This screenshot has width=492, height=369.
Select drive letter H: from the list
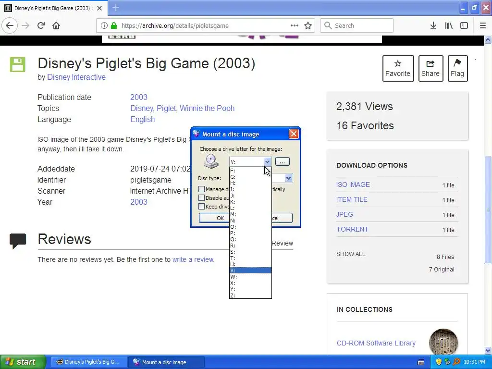[x=250, y=183]
